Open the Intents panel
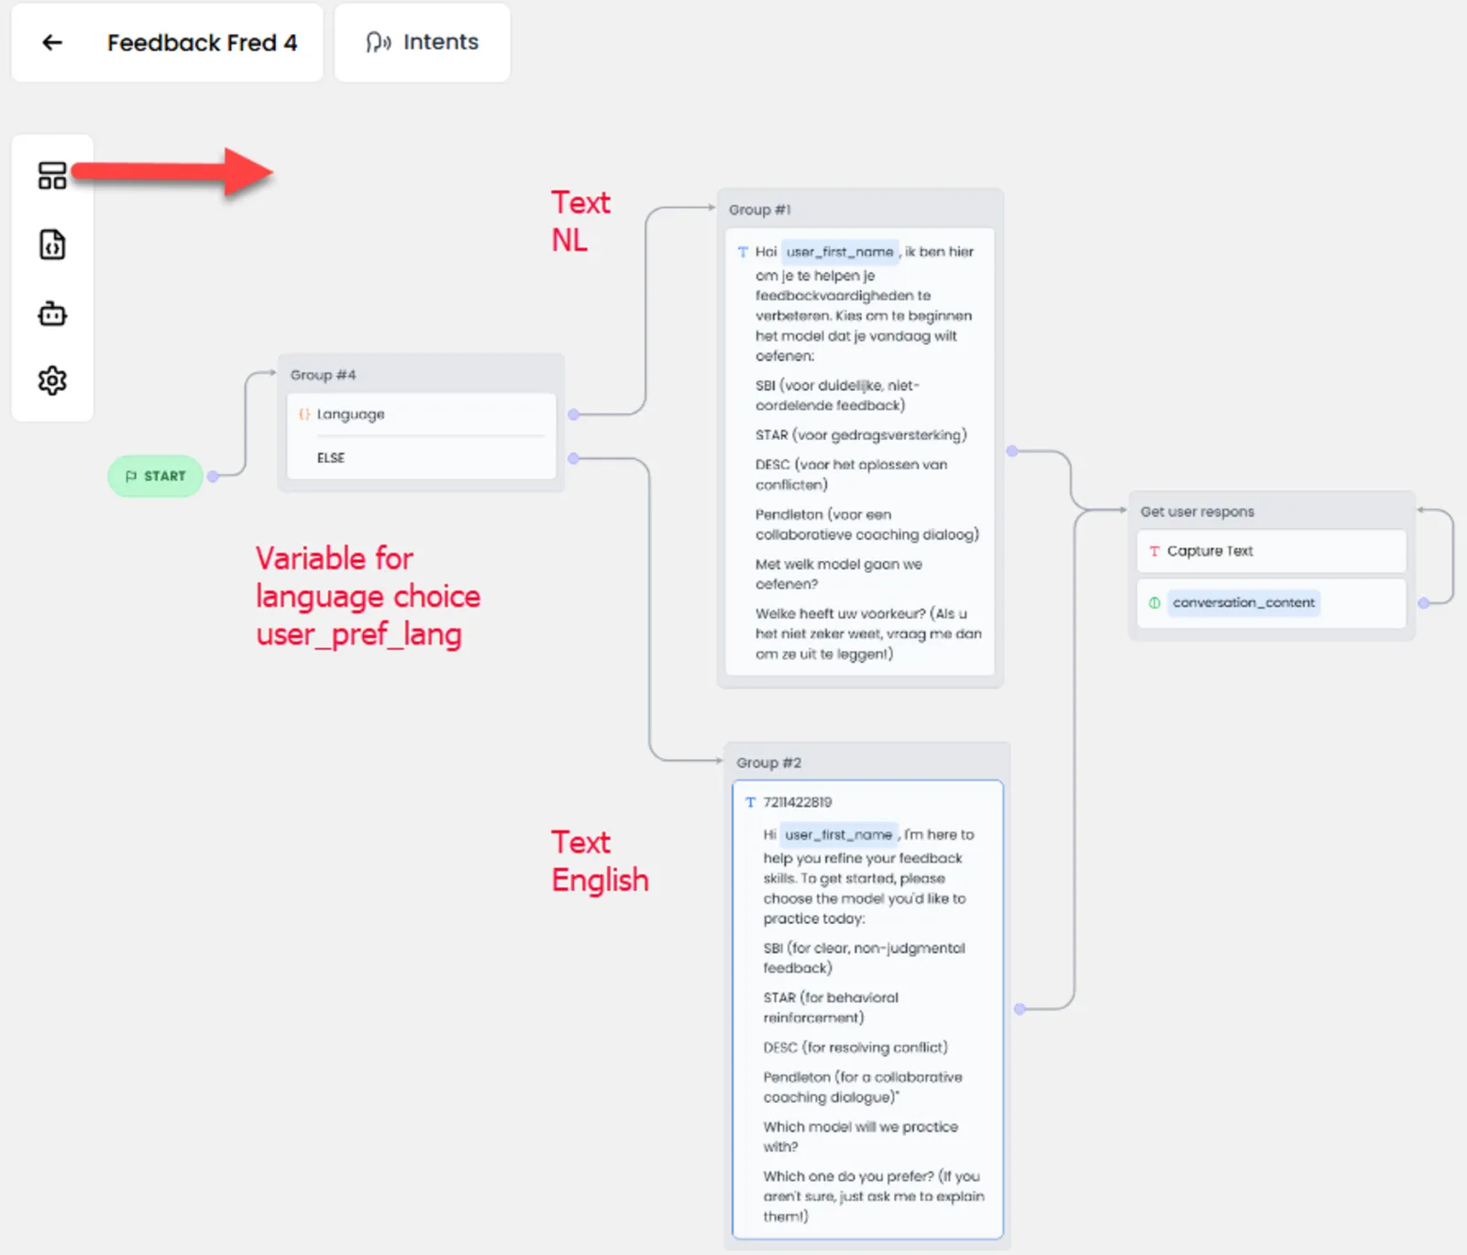The image size is (1467, 1255). 422,42
